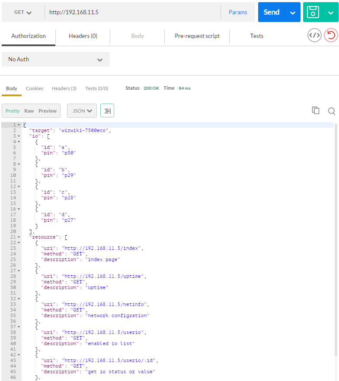Click the response pane vertical scrollbar
339x381 pixels.
click(336, 240)
